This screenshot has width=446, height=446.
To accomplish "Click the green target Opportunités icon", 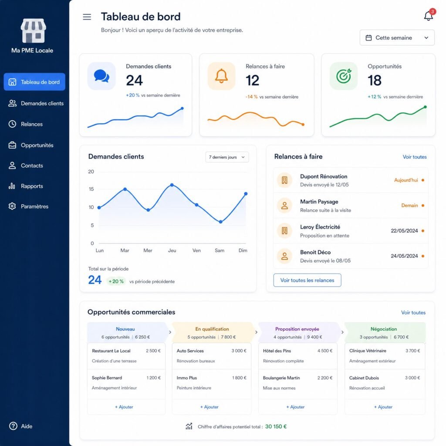I will [344, 76].
